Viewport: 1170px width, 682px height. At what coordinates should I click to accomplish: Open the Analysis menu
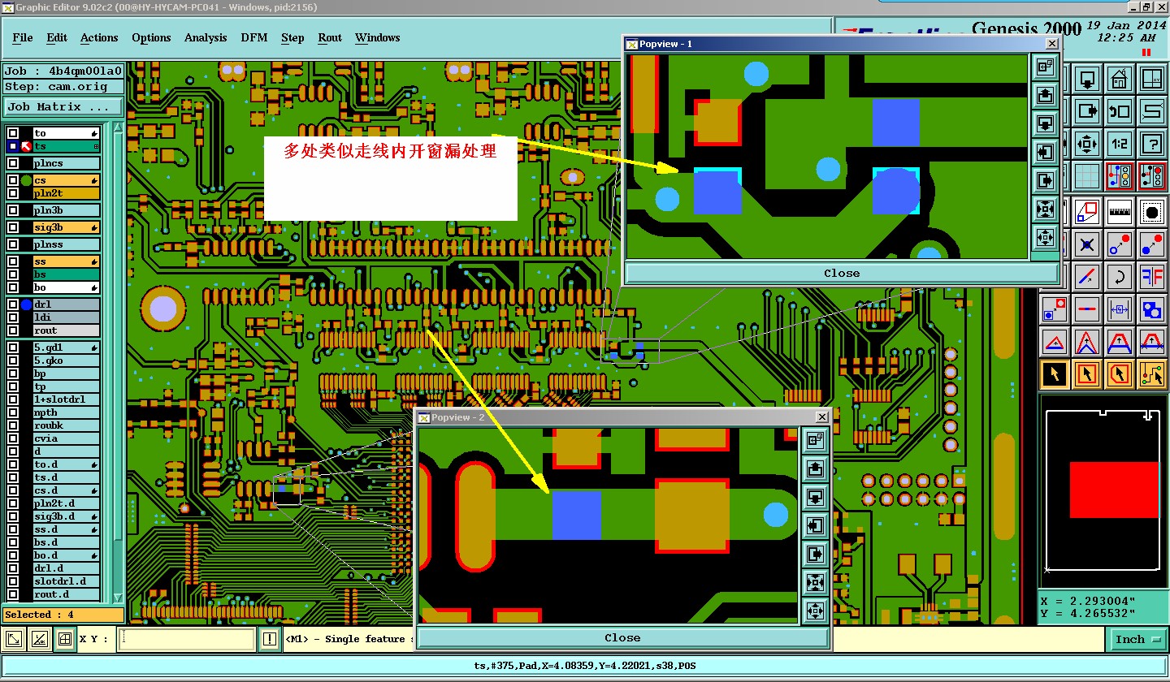coord(206,38)
